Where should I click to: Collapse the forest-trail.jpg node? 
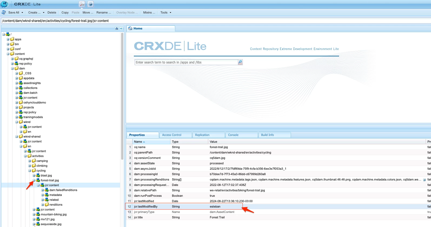point(34,180)
